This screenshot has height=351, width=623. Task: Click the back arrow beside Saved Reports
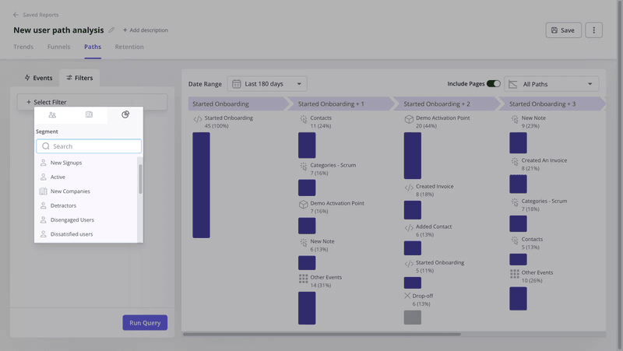(x=16, y=15)
